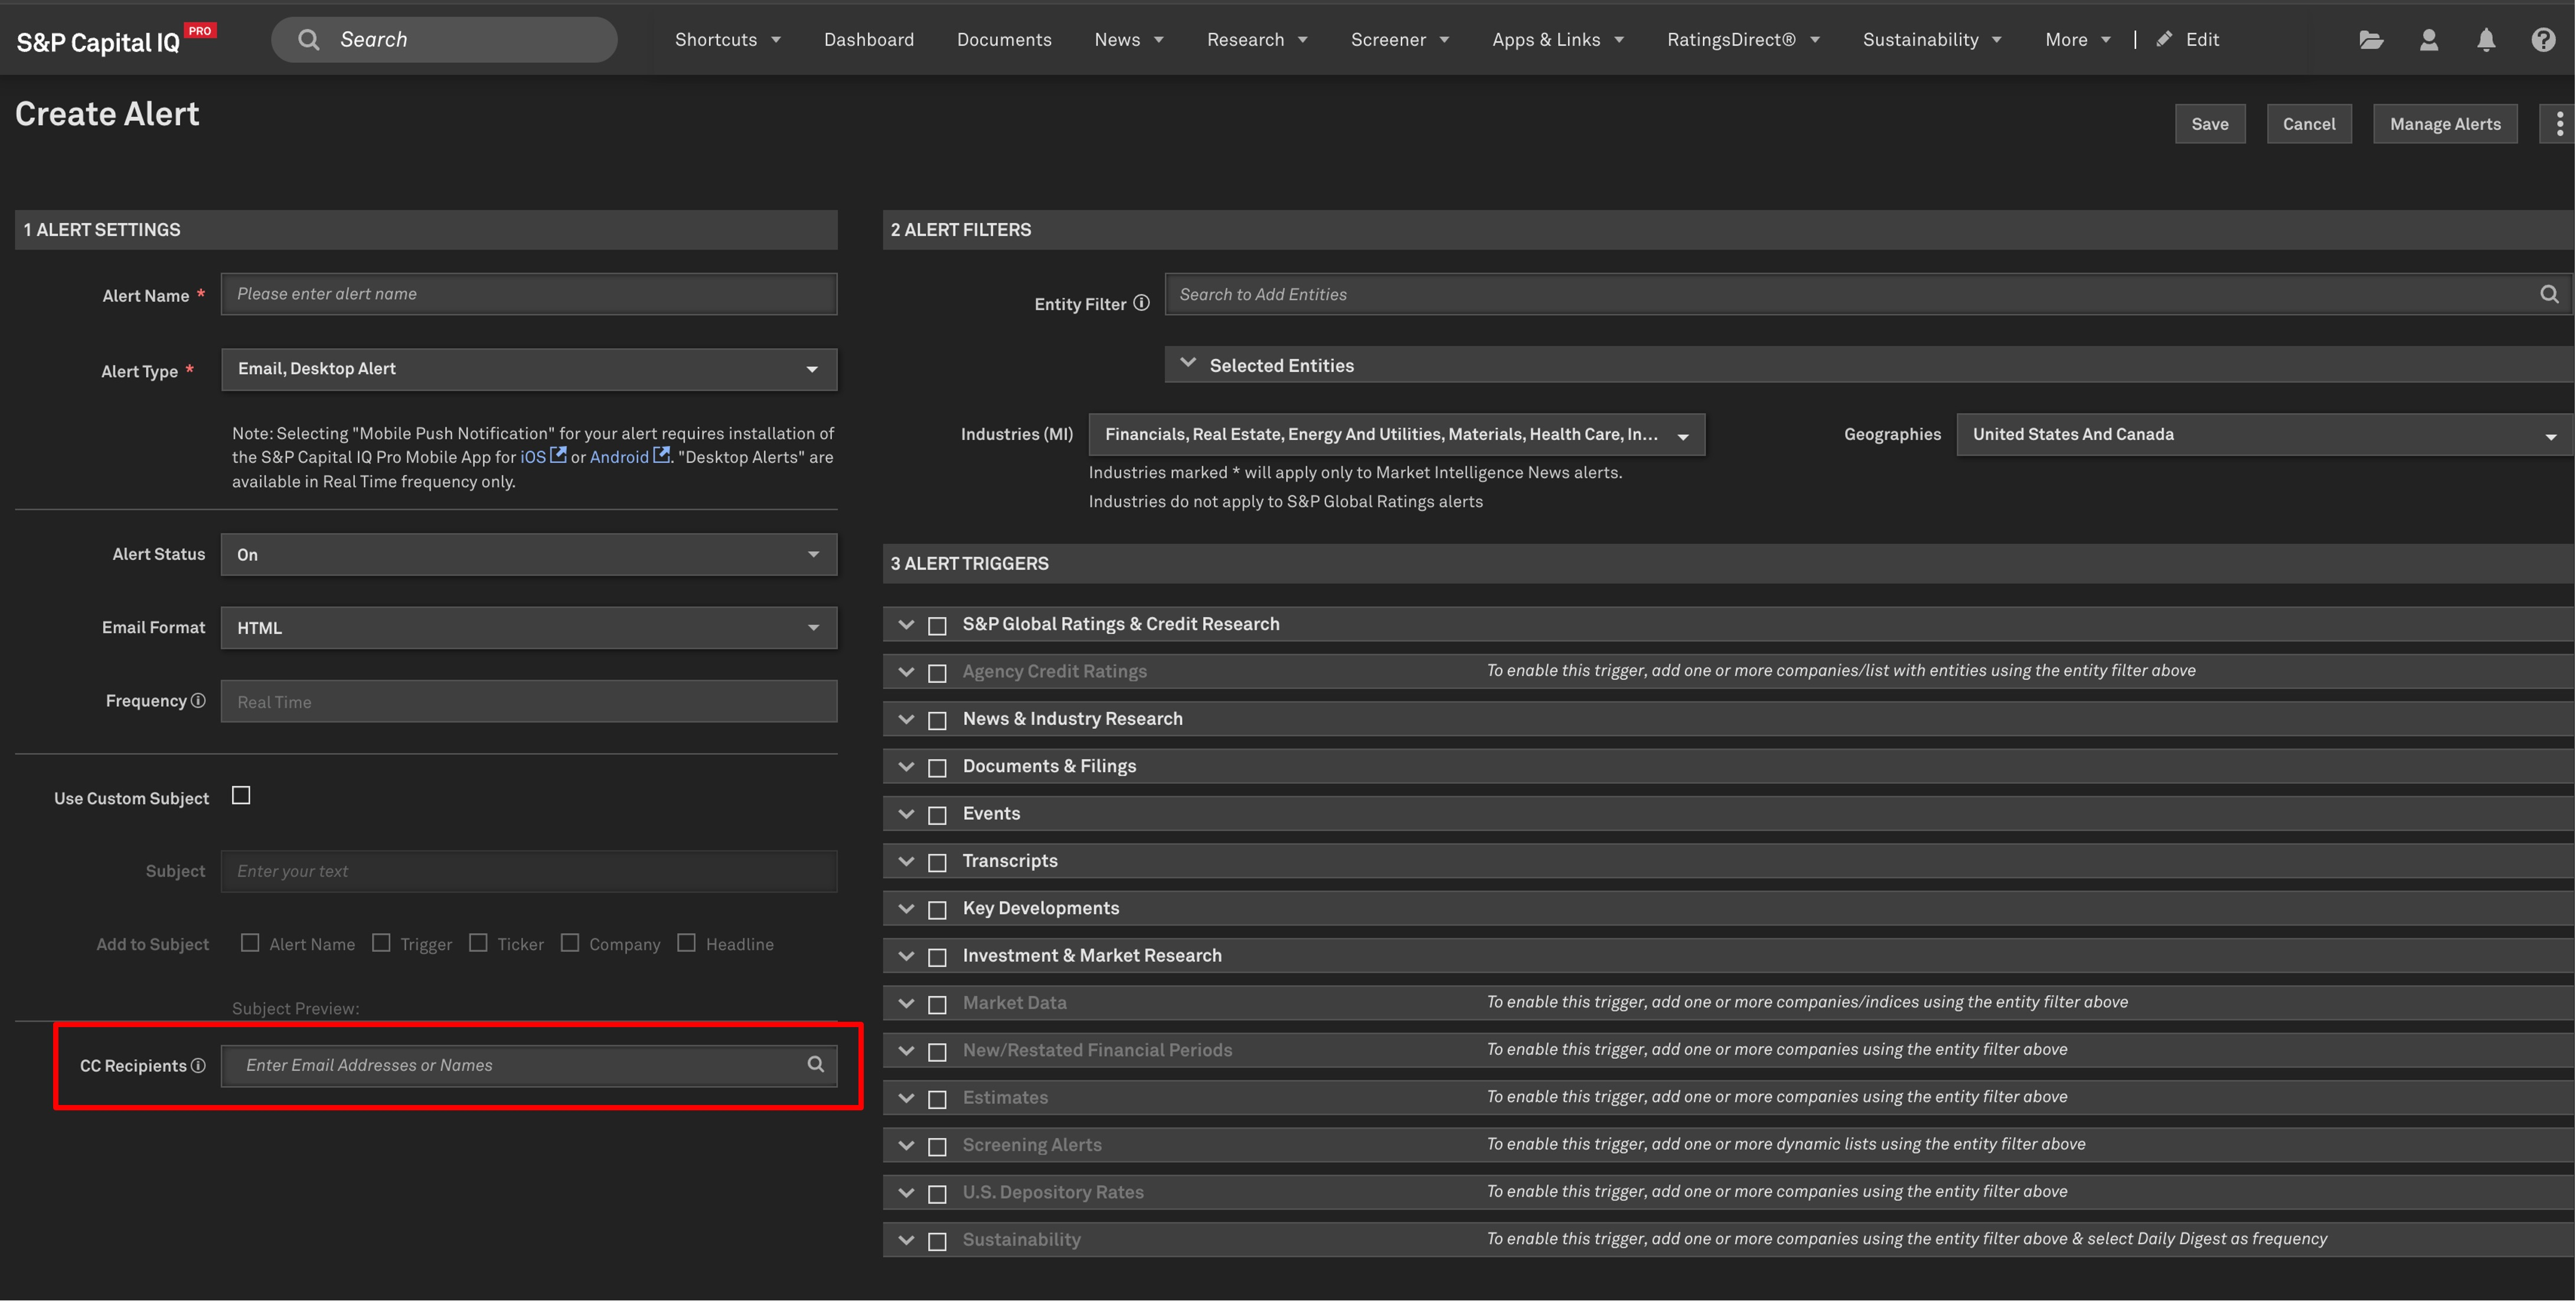Open the More menu
This screenshot has height=1301, width=2576.
[x=2078, y=40]
